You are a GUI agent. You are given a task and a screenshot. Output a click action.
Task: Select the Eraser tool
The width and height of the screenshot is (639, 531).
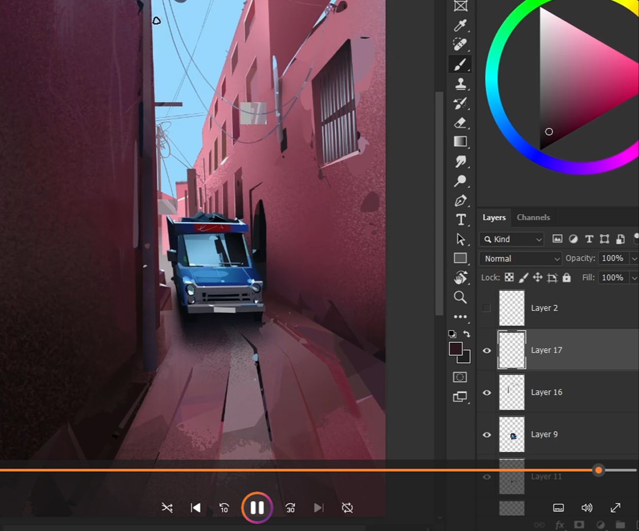pyautogui.click(x=460, y=122)
